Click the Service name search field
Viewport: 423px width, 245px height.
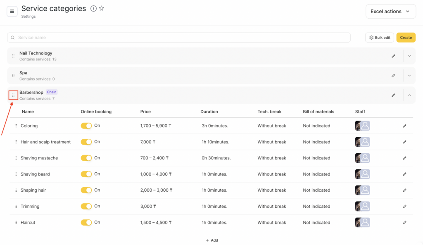[x=178, y=38]
